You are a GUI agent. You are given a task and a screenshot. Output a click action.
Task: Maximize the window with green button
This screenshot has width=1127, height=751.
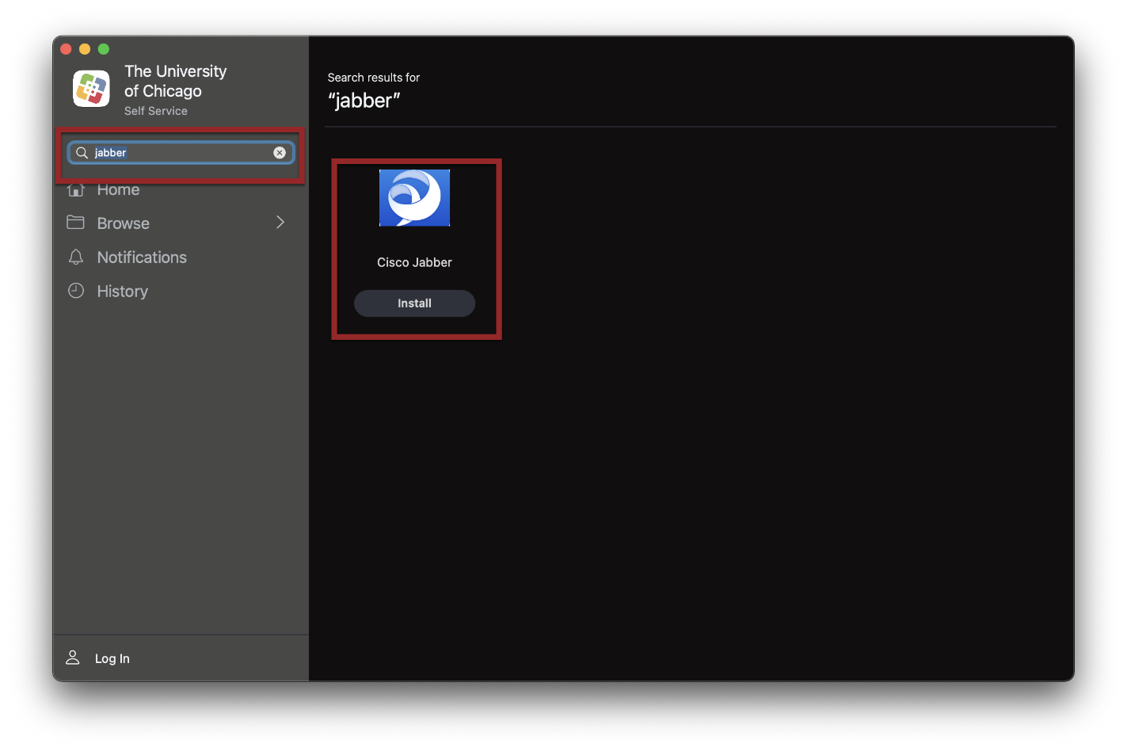(104, 49)
